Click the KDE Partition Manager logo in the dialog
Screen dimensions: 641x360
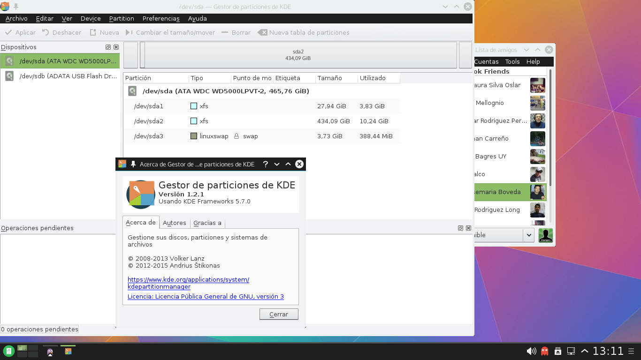click(141, 194)
